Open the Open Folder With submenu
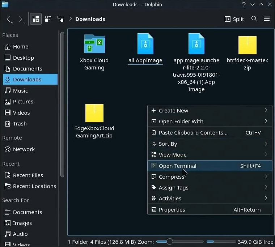This screenshot has width=275, height=247. point(210,121)
